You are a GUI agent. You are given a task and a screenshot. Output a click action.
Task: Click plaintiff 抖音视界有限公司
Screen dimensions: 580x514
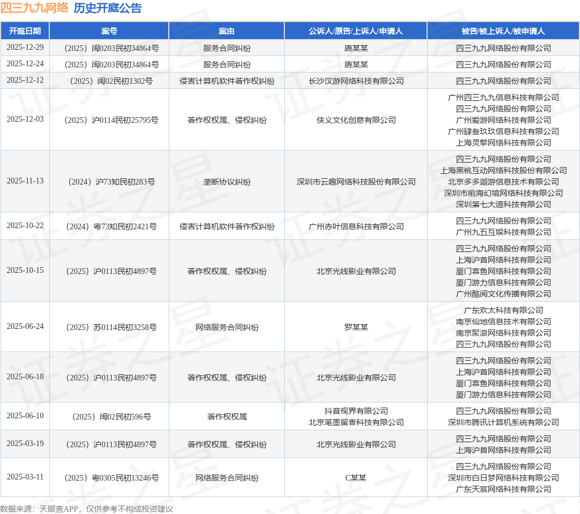[x=356, y=411]
